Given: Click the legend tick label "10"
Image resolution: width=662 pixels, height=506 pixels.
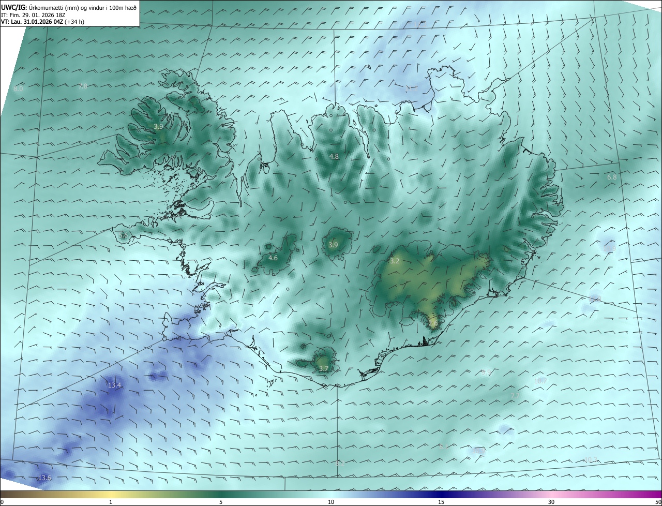Looking at the screenshot, I should (x=331, y=502).
